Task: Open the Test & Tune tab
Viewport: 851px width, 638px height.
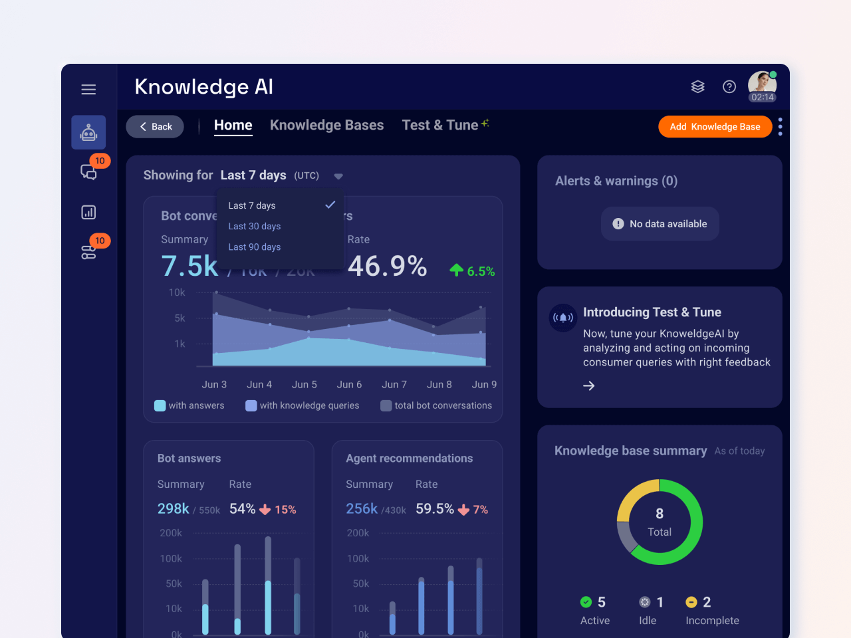Action: (x=439, y=125)
